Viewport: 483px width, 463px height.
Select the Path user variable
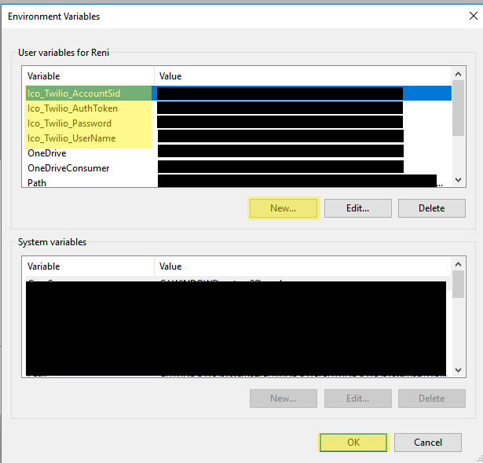37,182
